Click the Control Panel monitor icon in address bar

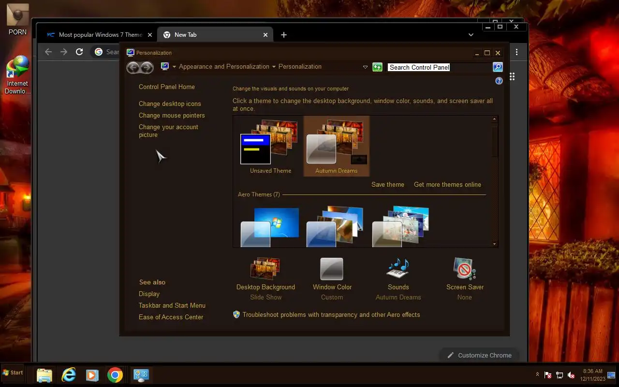pyautogui.click(x=165, y=66)
